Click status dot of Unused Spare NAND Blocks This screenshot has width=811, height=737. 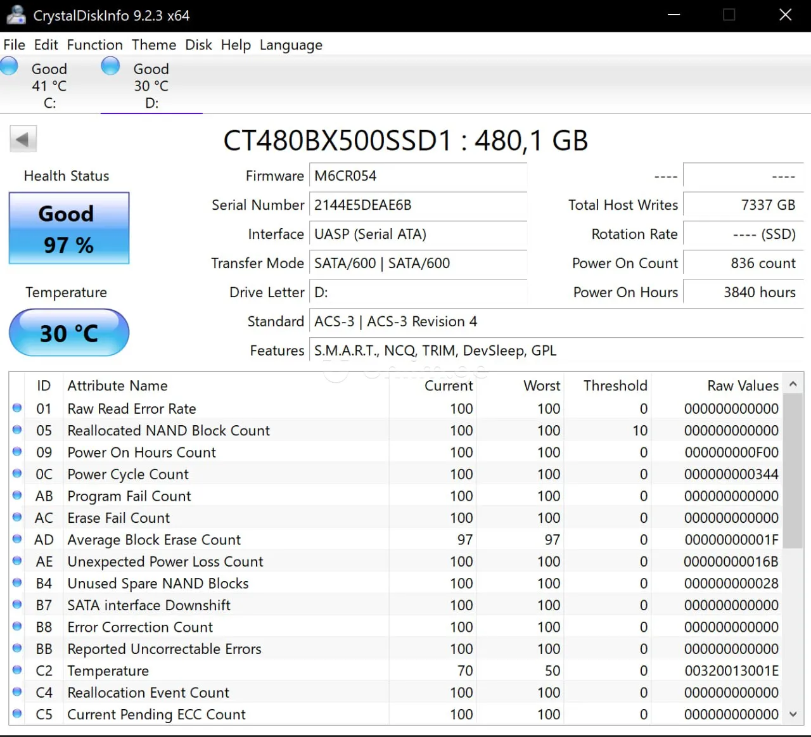pyautogui.click(x=17, y=582)
